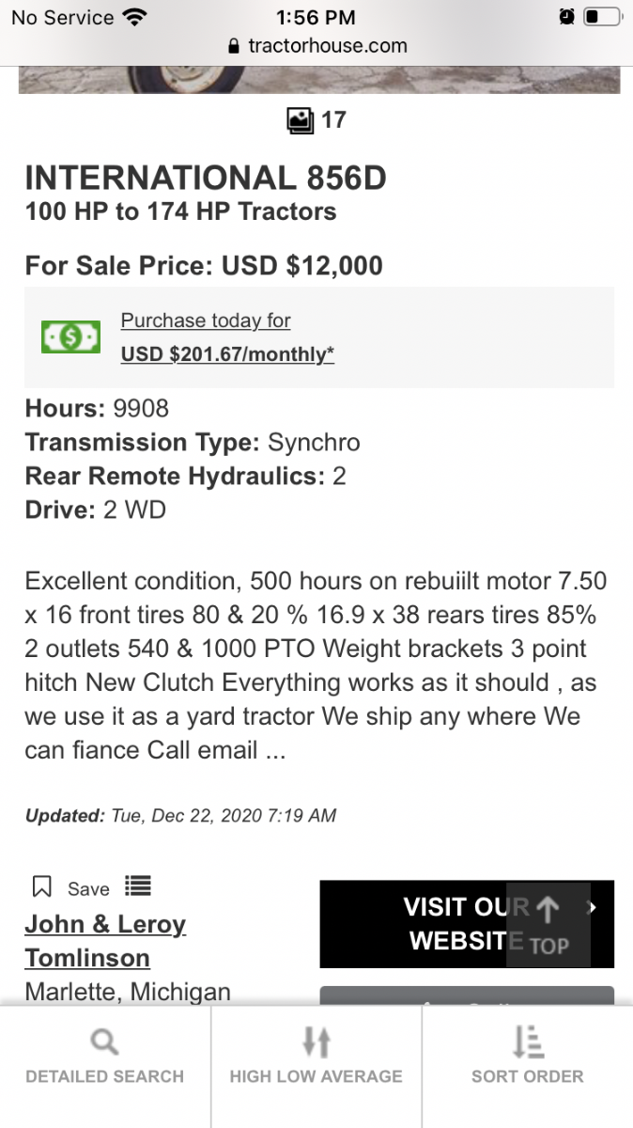This screenshot has width=633, height=1128.
Task: Click the USD $201.67/monthly financing link
Action: coord(228,354)
